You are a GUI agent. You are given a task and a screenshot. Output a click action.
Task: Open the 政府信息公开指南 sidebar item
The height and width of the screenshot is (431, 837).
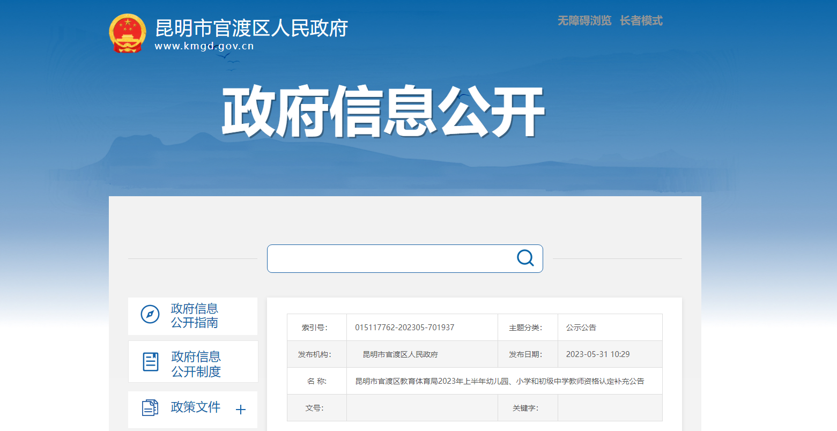(194, 316)
